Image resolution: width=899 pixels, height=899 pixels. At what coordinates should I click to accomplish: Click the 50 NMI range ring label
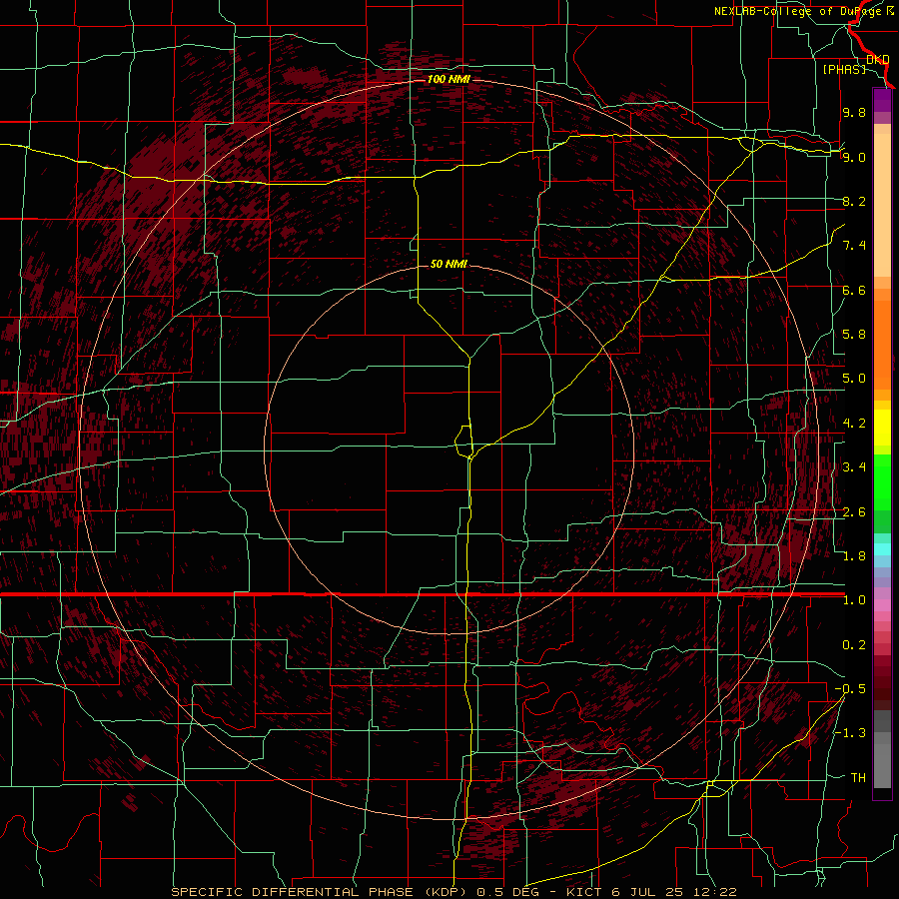(449, 264)
